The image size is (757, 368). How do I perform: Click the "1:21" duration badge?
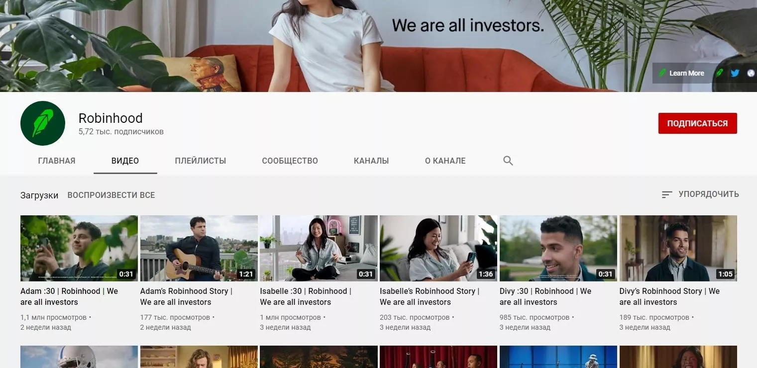pyautogui.click(x=246, y=274)
